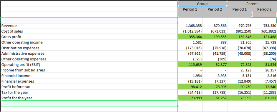
Task: Click Financial income value 3.935
Action: (x=215, y=76)
